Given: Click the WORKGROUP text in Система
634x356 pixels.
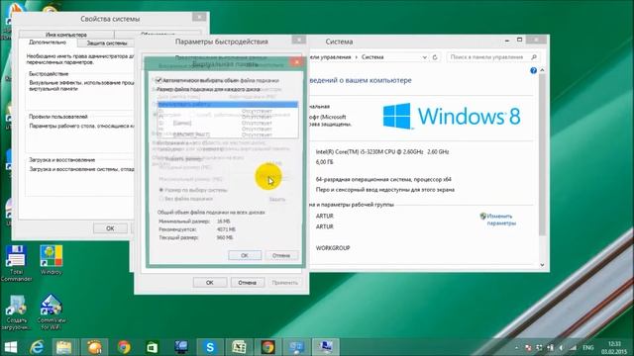Looking at the screenshot, I should pyautogui.click(x=333, y=248).
